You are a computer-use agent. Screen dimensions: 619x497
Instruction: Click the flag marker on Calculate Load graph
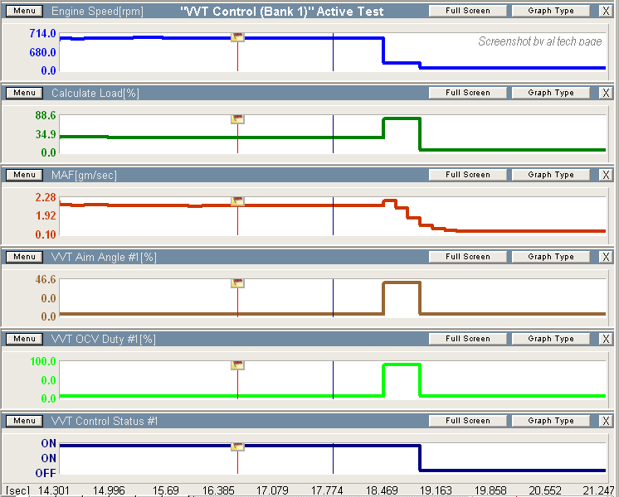point(237,118)
